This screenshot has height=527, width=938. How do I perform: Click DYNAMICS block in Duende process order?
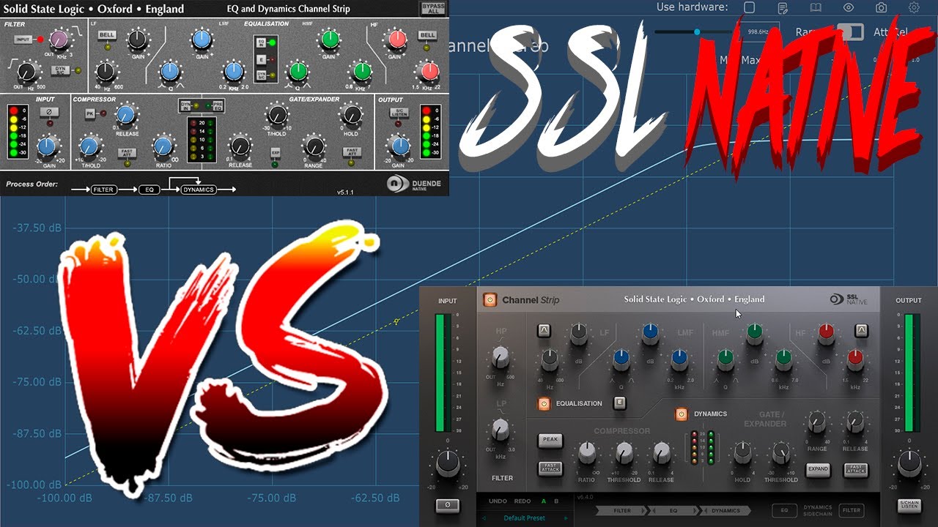(x=199, y=190)
